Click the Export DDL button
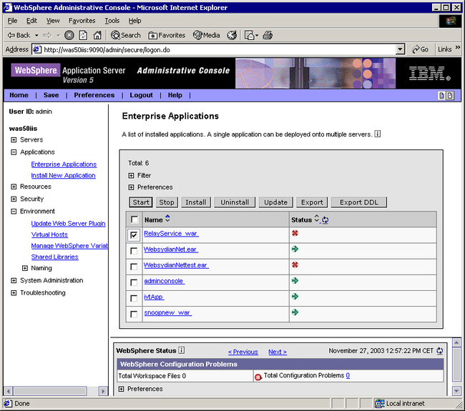Screen dimensions: 465x411 click(x=359, y=202)
